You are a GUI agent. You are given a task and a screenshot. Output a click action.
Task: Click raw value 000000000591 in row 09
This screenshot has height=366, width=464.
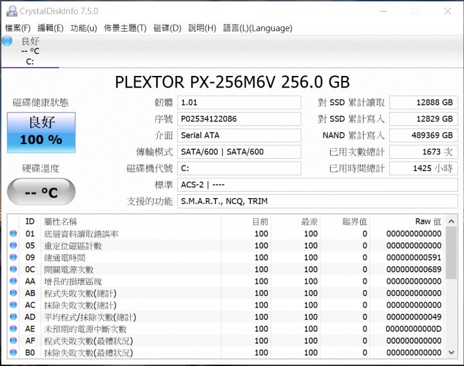pyautogui.click(x=414, y=257)
